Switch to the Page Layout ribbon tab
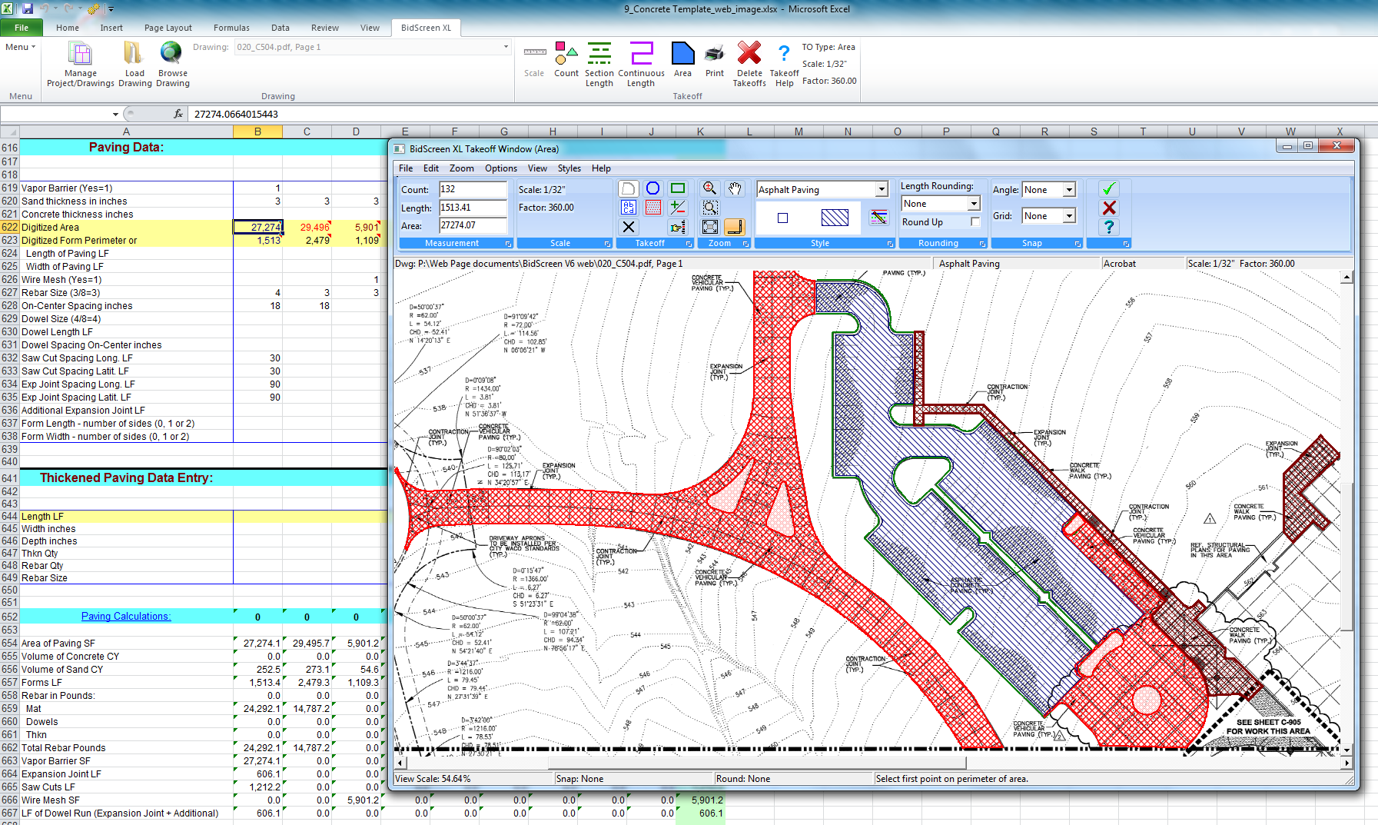 coord(168,28)
